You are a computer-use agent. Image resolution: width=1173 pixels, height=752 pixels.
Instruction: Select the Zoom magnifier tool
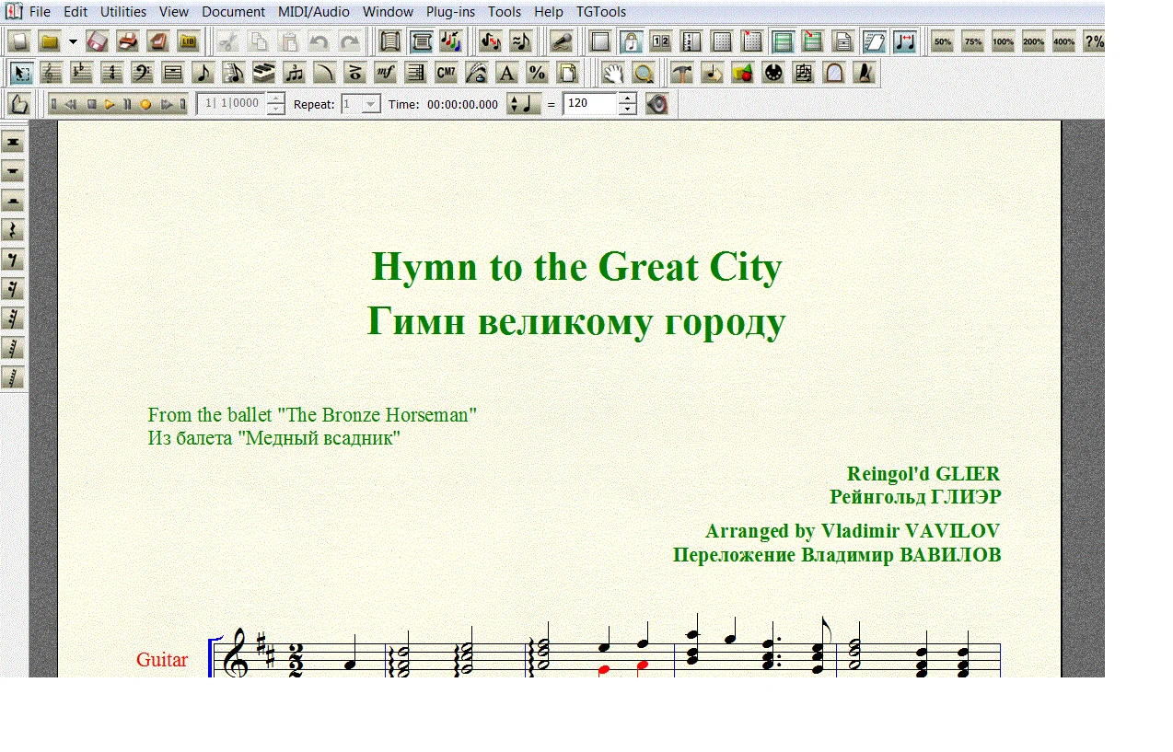tap(644, 73)
